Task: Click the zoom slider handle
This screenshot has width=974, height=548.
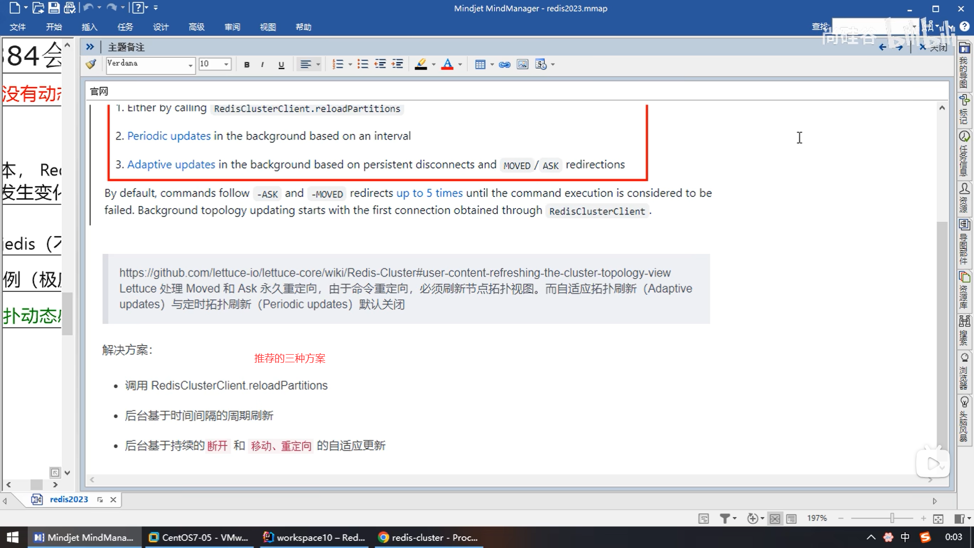Action: tap(892, 518)
